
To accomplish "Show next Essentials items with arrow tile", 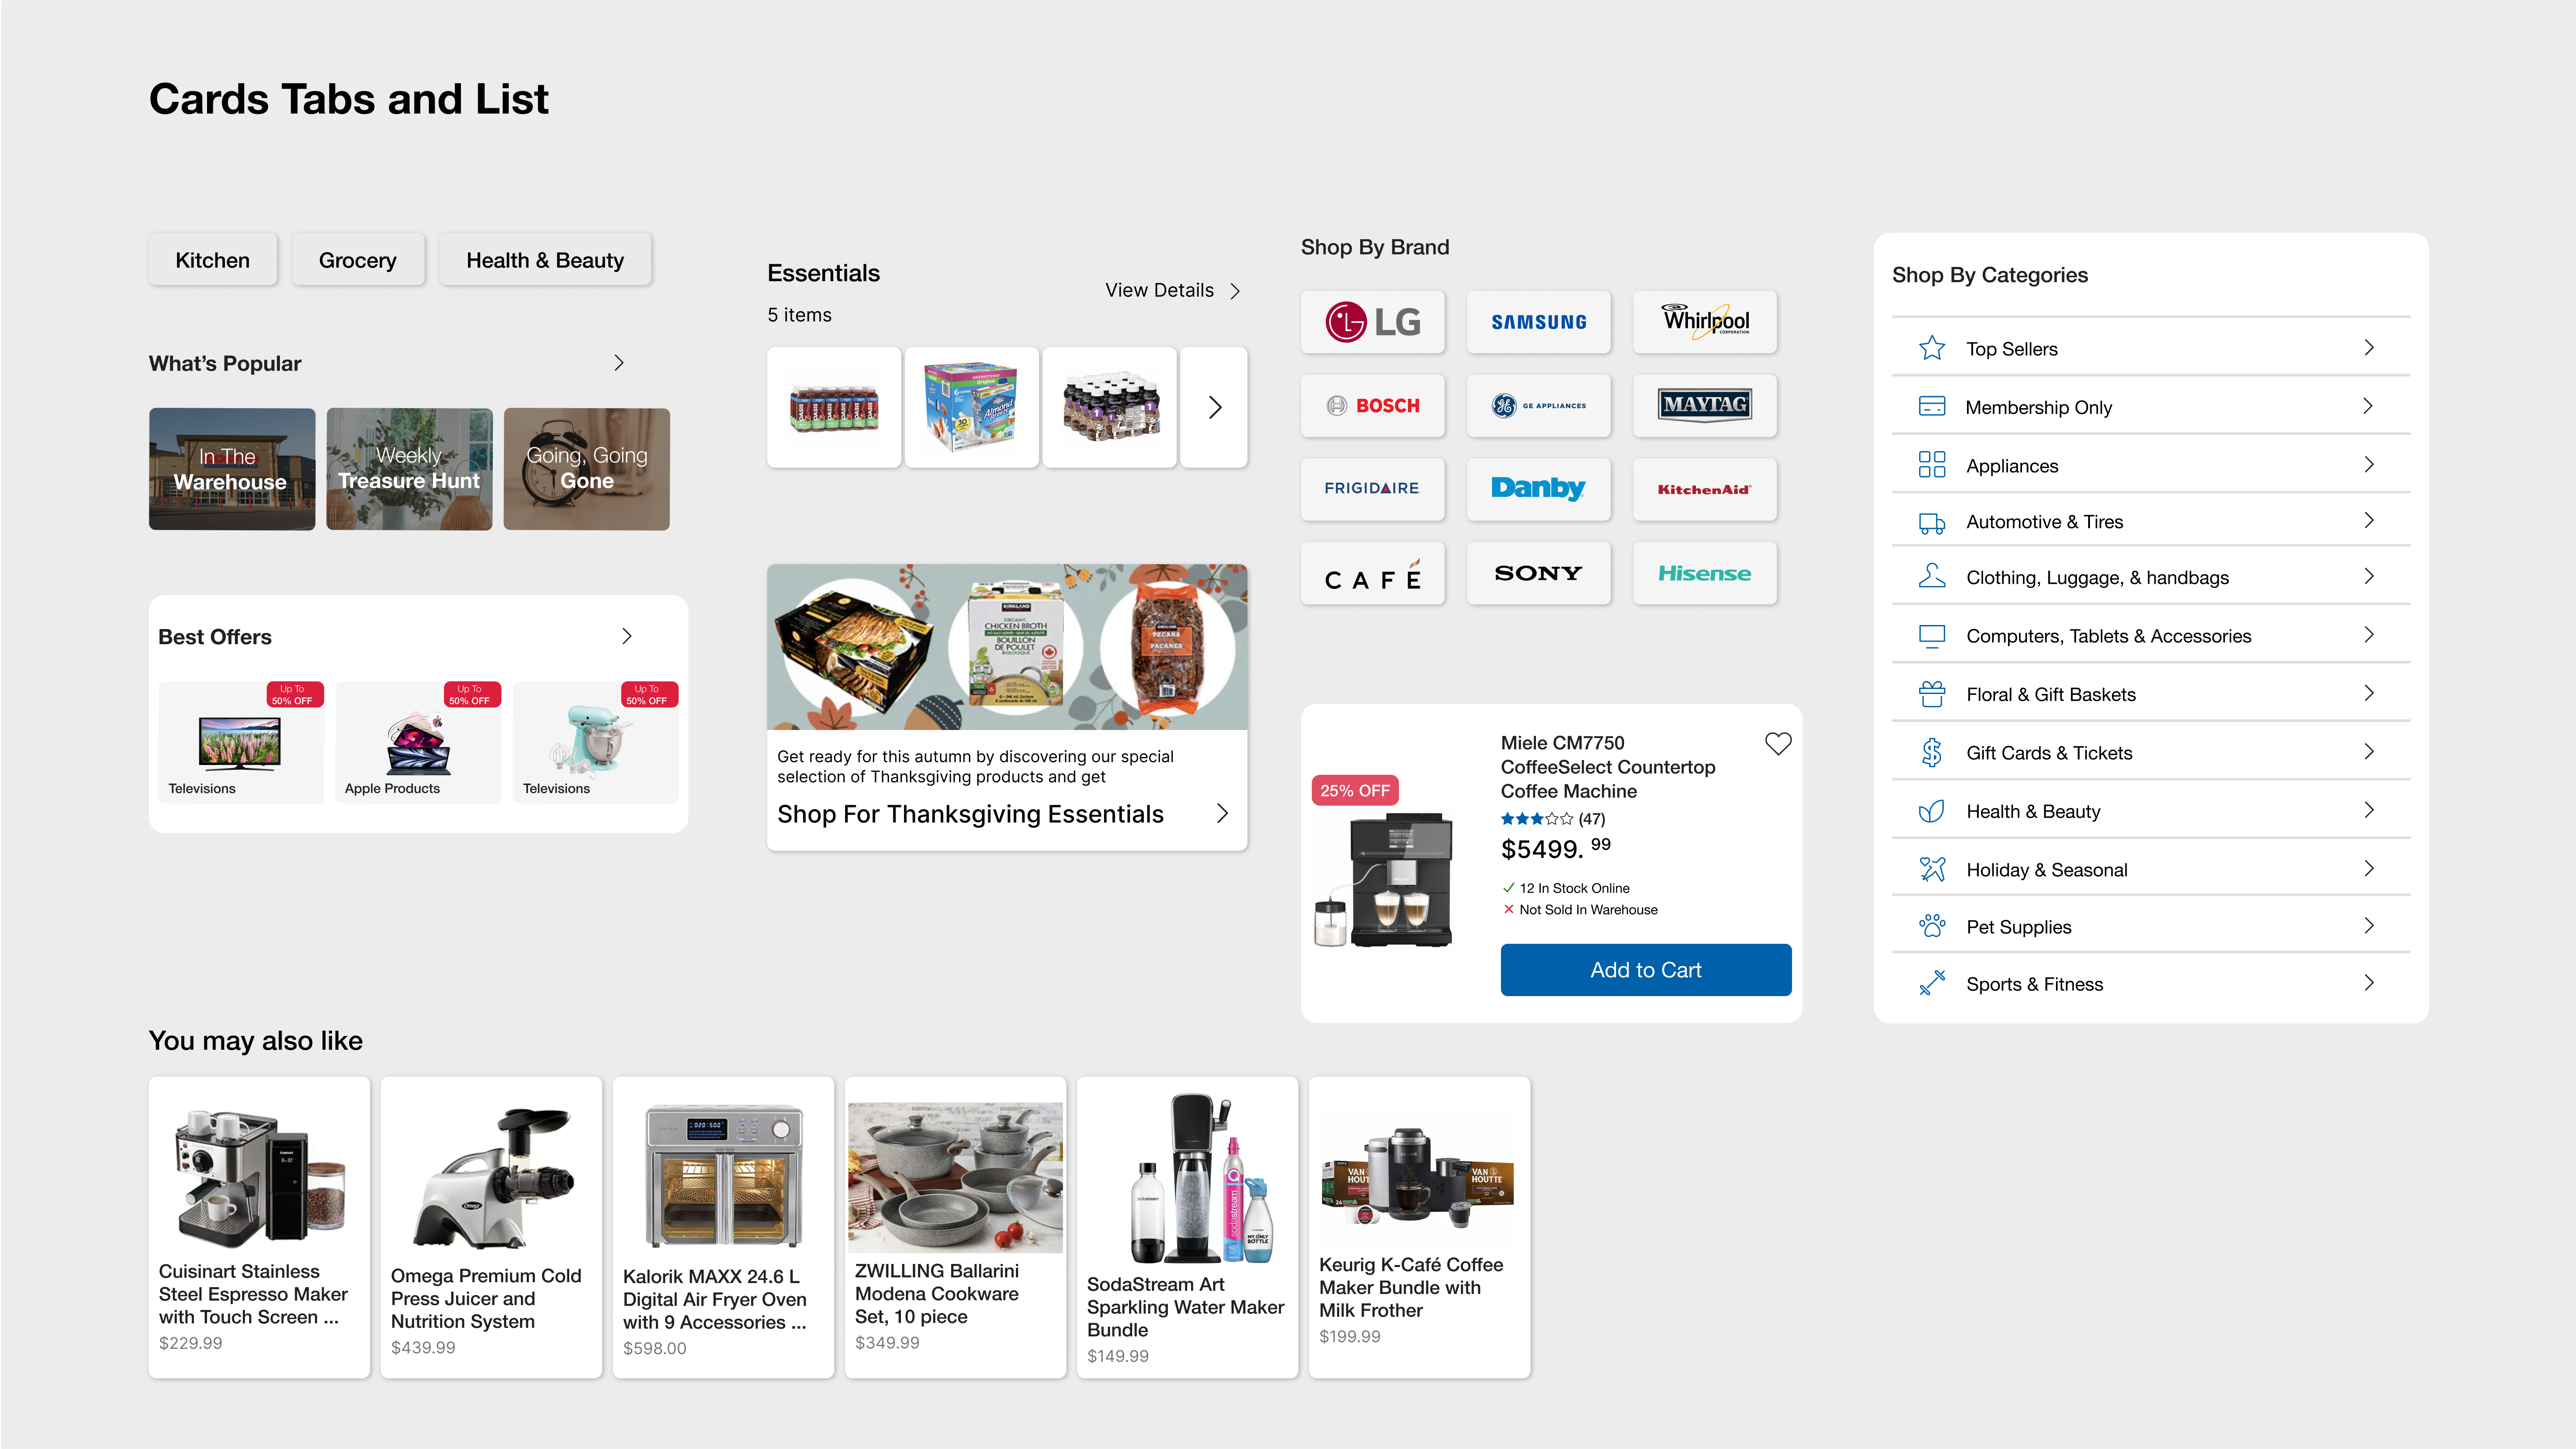I will click(1214, 407).
